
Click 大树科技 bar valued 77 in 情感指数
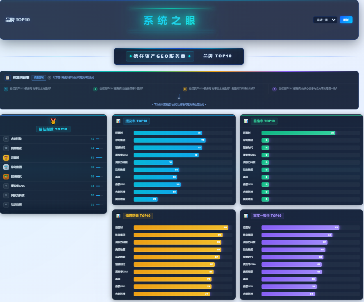[x=172, y=294]
